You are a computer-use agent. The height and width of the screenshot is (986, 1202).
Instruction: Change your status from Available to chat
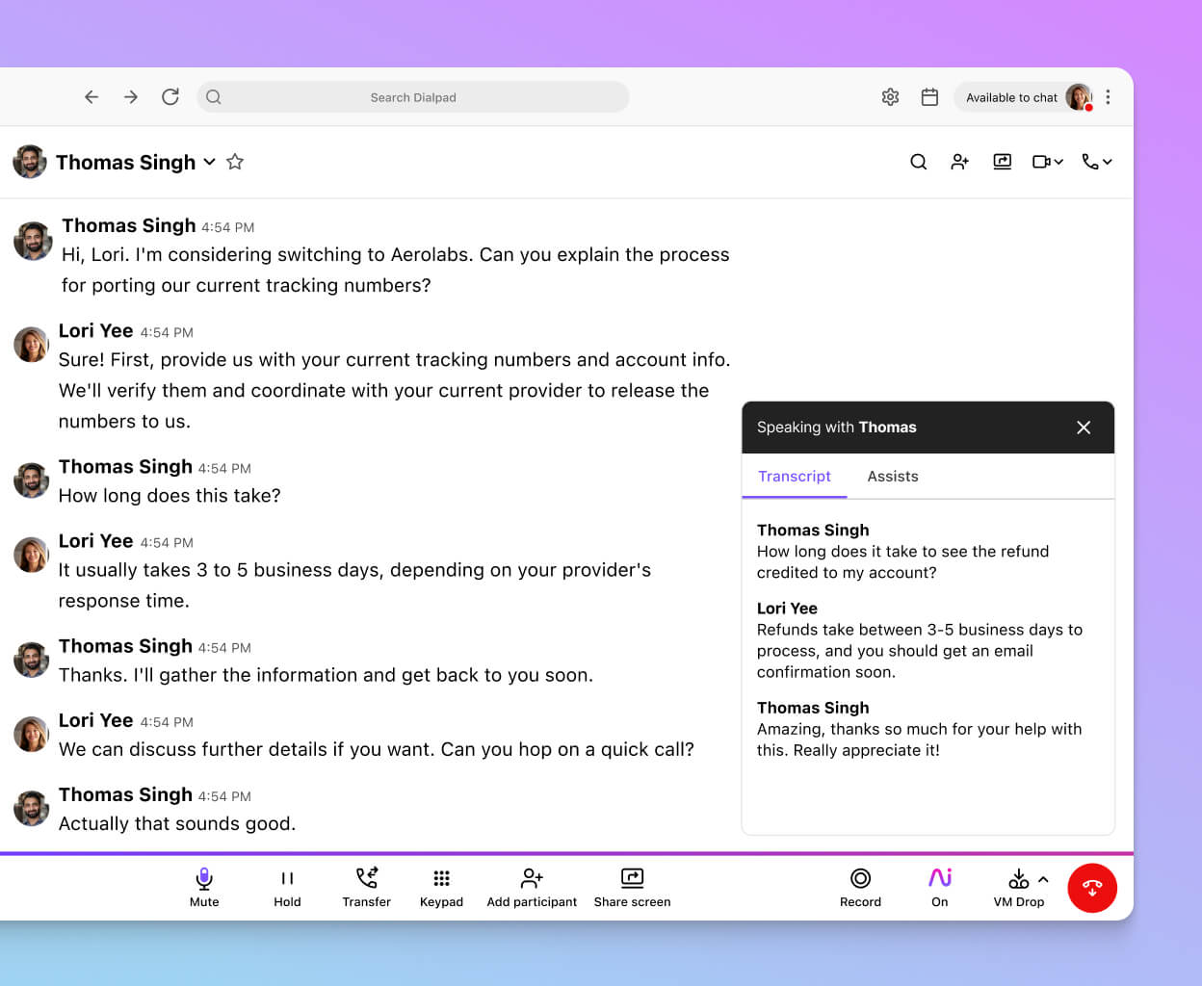pos(1011,97)
